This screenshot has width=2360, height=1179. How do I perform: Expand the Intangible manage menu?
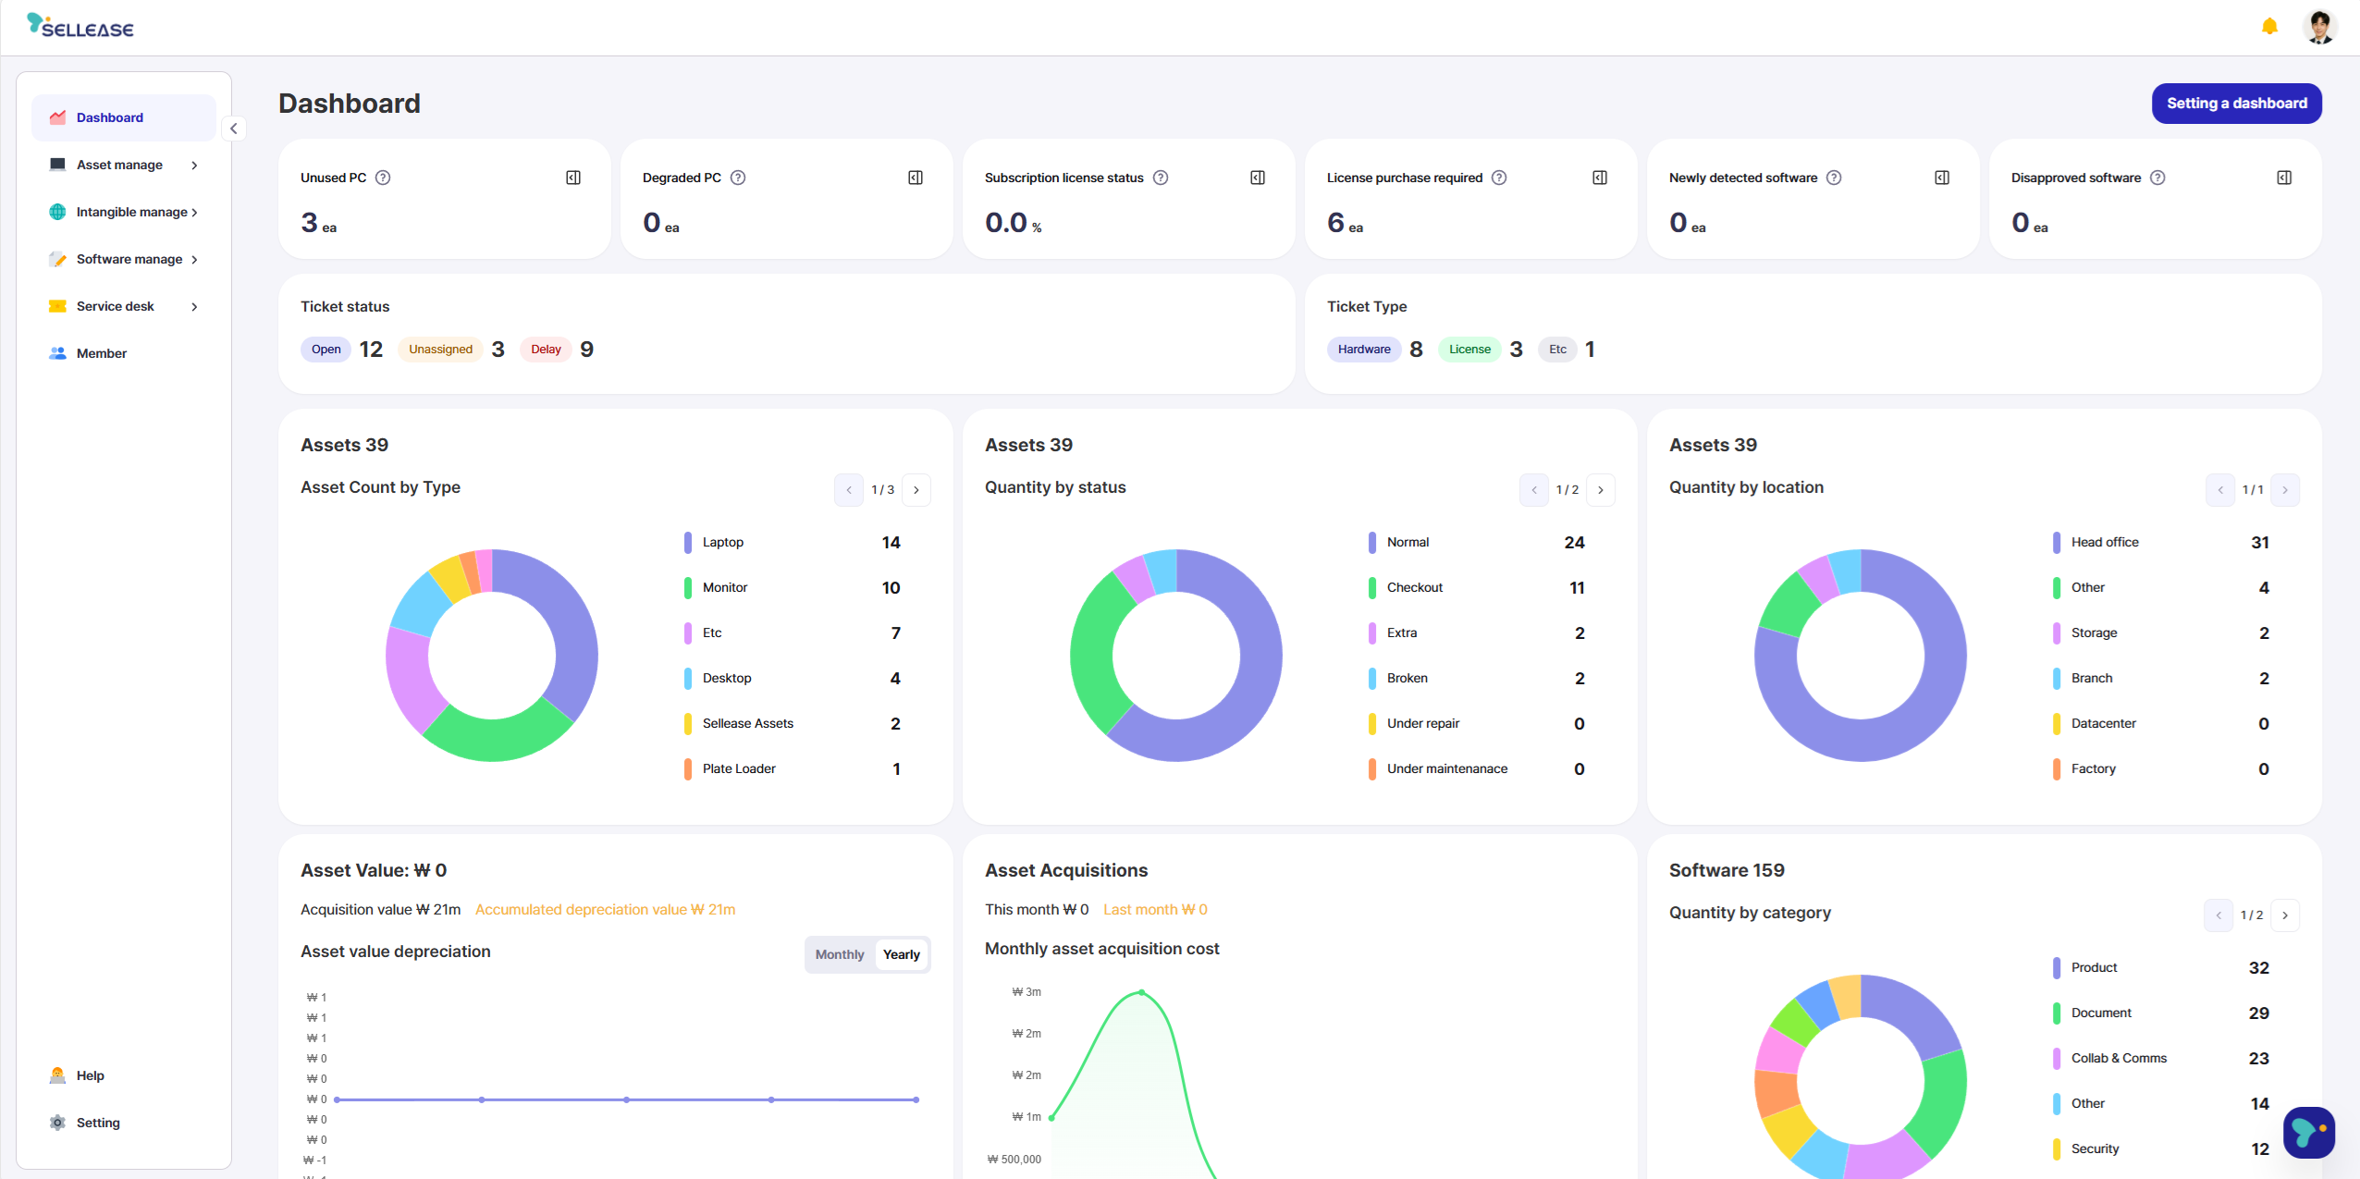point(124,212)
